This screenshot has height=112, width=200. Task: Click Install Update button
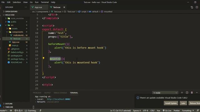coord(171,103)
